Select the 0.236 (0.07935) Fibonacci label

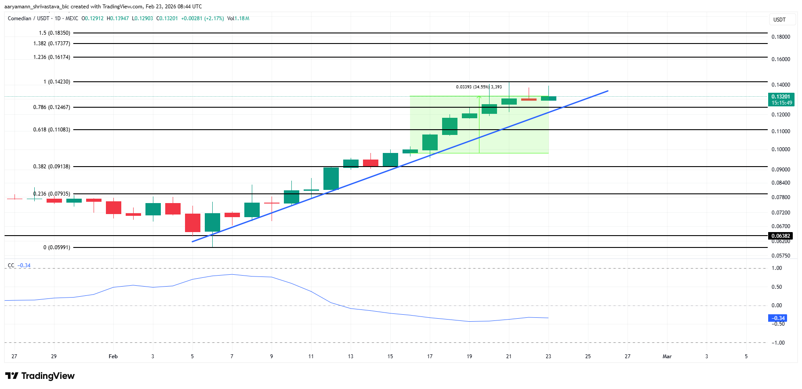[52, 194]
